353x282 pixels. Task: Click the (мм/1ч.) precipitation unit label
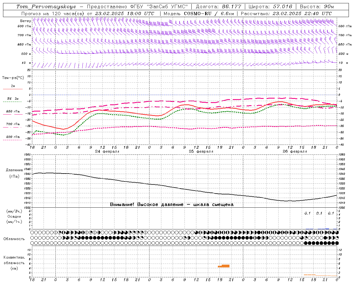pos(14,222)
